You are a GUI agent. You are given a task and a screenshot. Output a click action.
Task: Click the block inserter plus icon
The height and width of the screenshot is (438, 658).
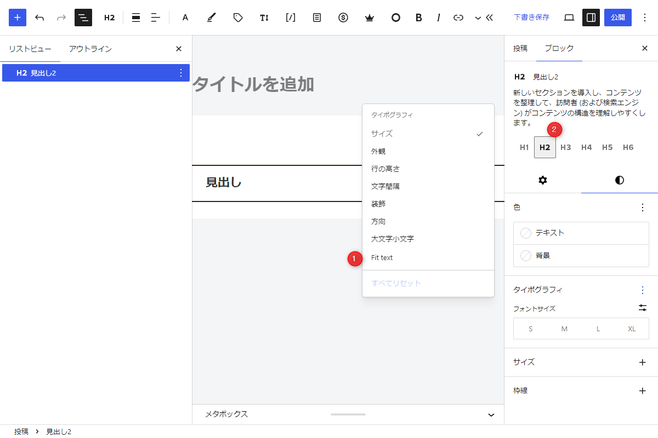[18, 18]
